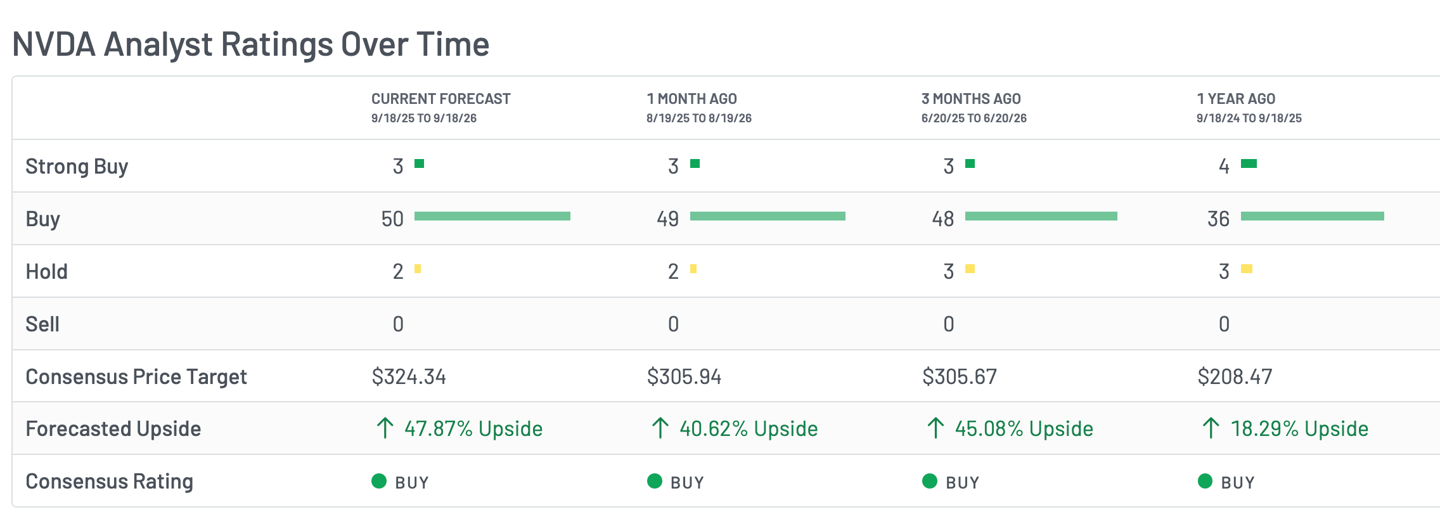Image resolution: width=1440 pixels, height=512 pixels.
Task: Click the Buy bar next to 50
Action: tap(492, 216)
